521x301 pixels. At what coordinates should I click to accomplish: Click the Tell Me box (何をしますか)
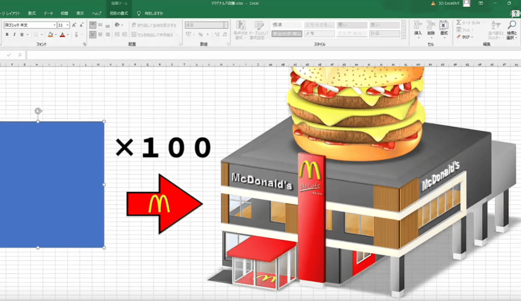(153, 14)
